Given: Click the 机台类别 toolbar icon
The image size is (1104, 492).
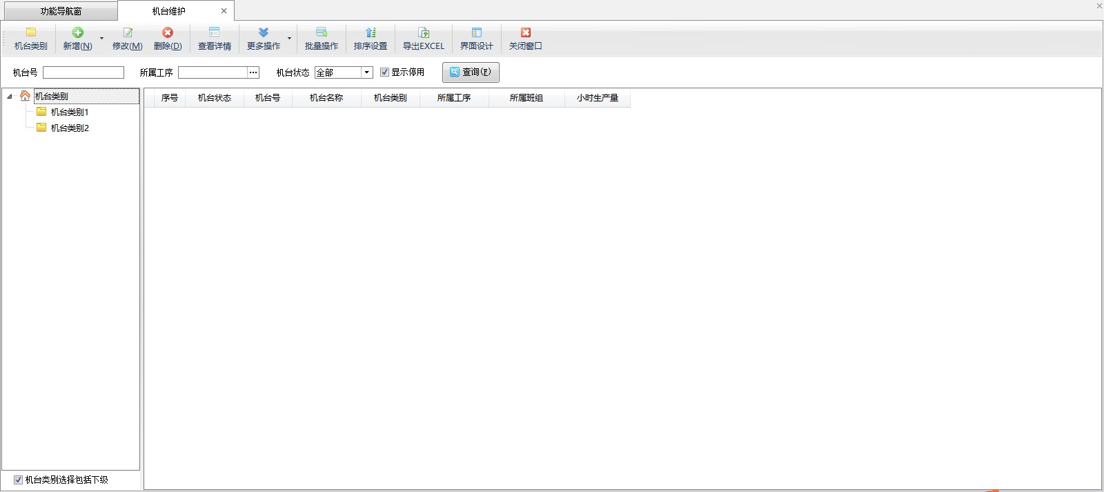Looking at the screenshot, I should (x=31, y=32).
